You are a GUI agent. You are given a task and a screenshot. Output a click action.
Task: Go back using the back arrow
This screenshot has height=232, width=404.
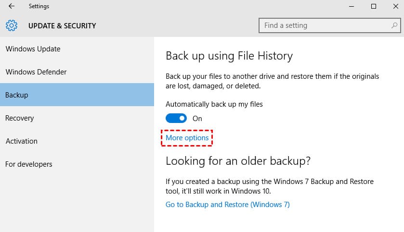point(12,6)
